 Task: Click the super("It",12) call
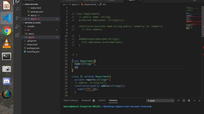point(88,89)
